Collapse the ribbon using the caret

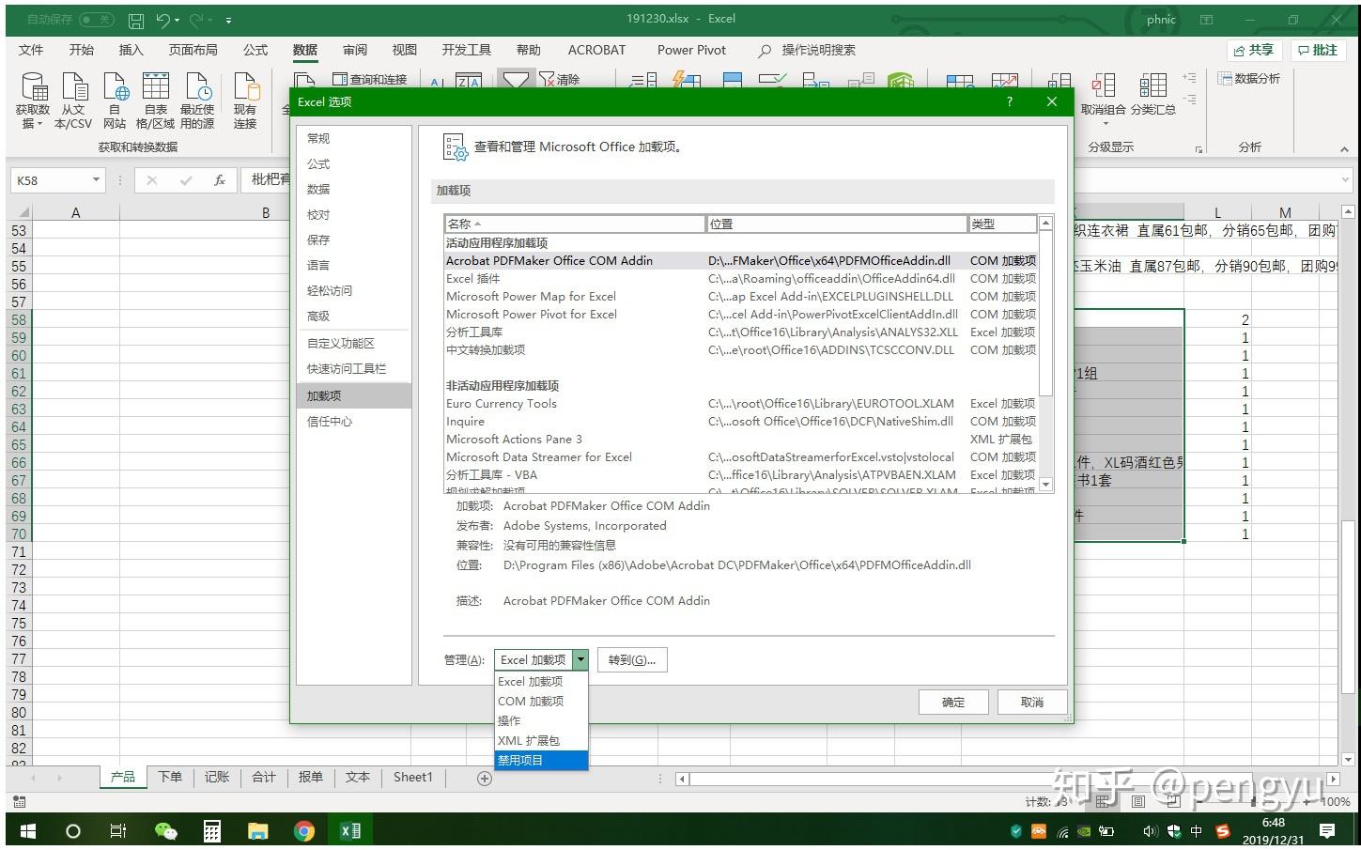point(1344,148)
